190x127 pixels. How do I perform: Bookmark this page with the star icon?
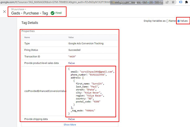tap(173, 2)
